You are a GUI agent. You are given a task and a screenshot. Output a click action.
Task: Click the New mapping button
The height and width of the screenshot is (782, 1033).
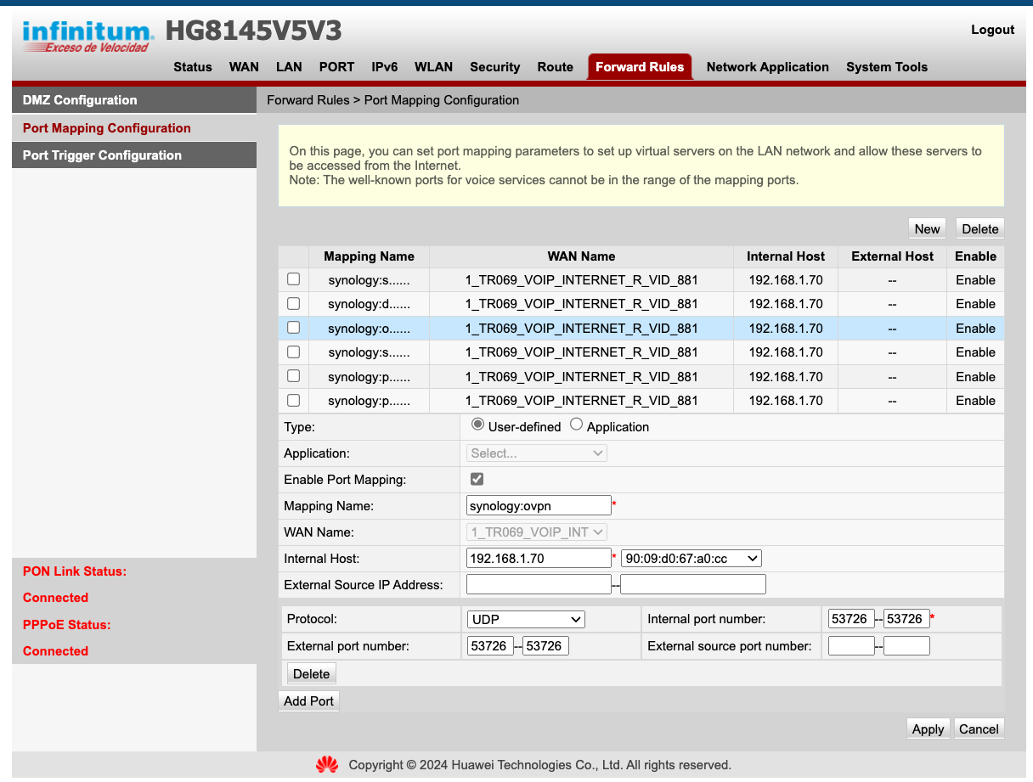tap(927, 228)
